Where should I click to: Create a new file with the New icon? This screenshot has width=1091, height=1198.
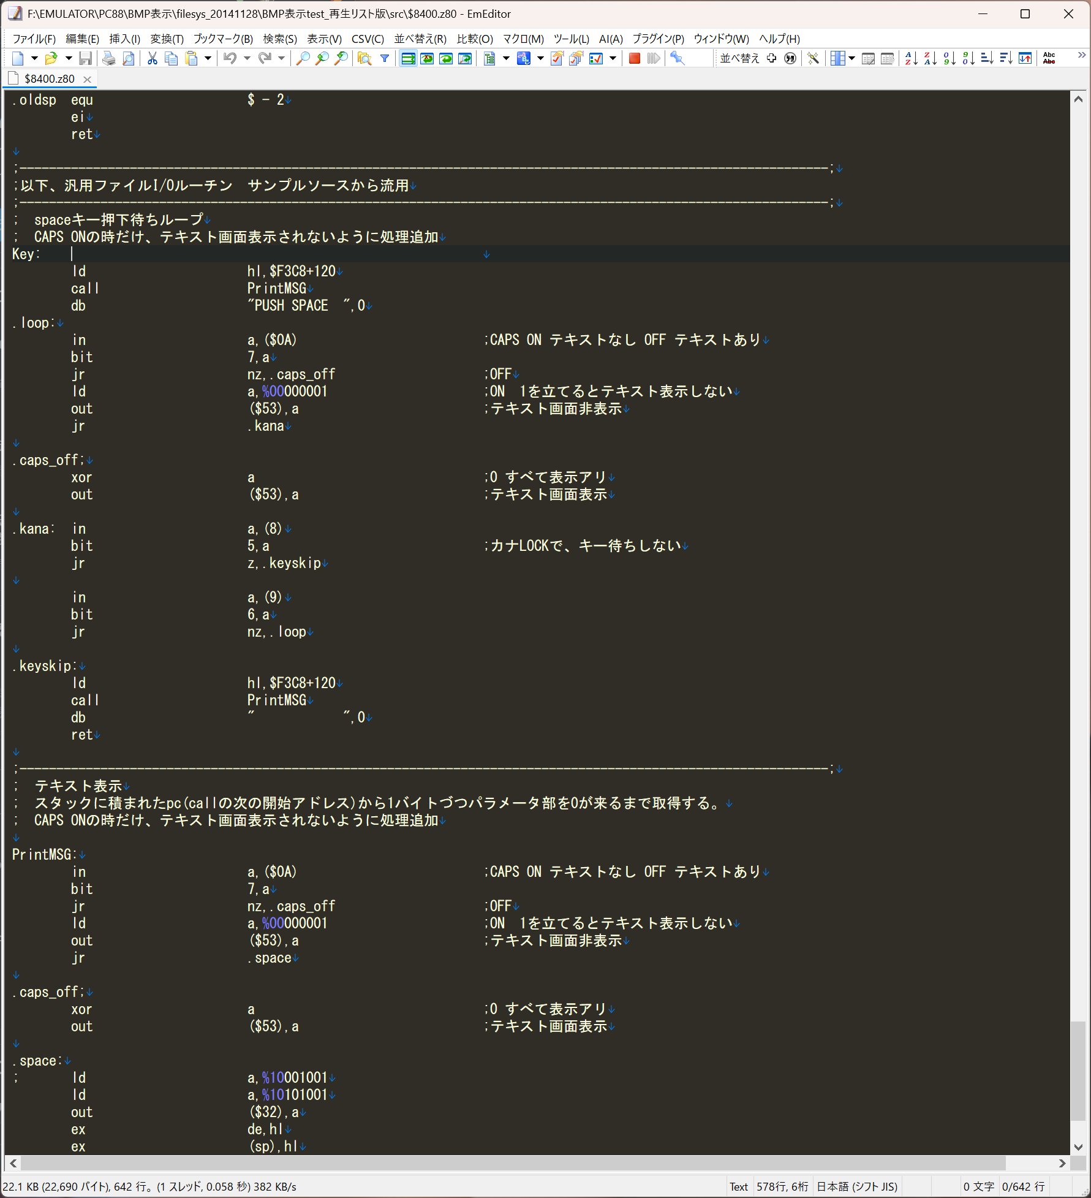18,58
